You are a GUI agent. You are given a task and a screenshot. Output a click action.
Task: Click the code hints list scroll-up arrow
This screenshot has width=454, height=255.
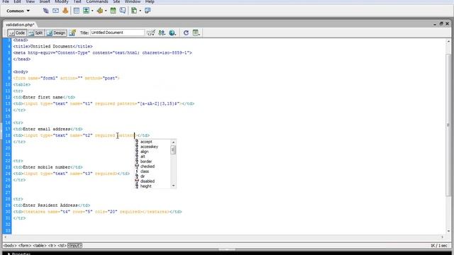click(x=173, y=142)
